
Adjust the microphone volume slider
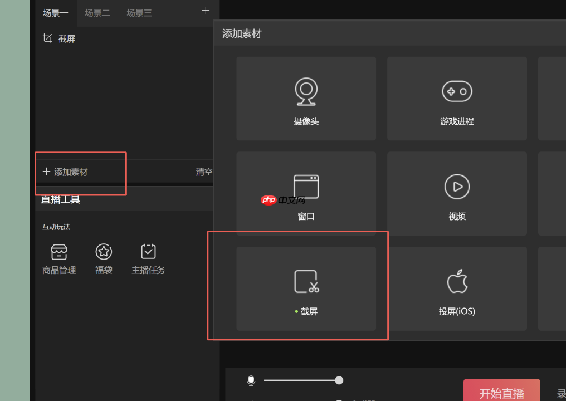click(339, 380)
